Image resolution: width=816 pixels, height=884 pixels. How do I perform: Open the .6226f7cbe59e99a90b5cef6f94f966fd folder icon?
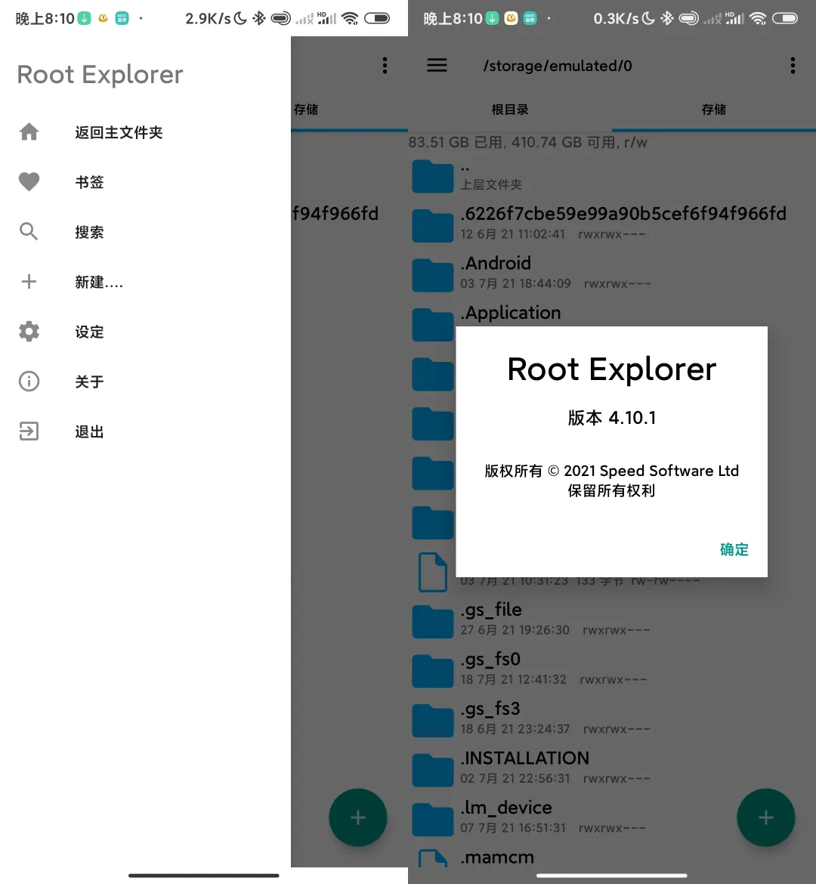tap(432, 225)
